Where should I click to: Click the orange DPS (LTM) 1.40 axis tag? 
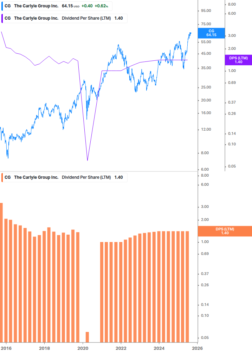tap(225, 231)
